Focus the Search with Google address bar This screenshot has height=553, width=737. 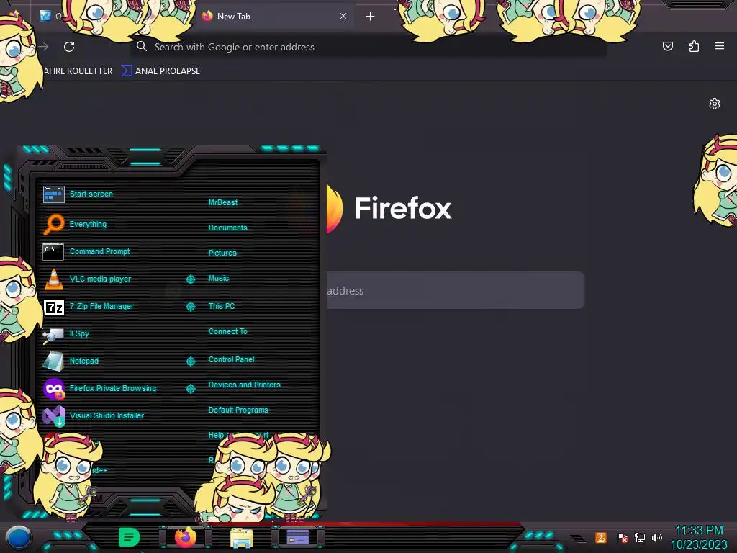tap(368, 47)
